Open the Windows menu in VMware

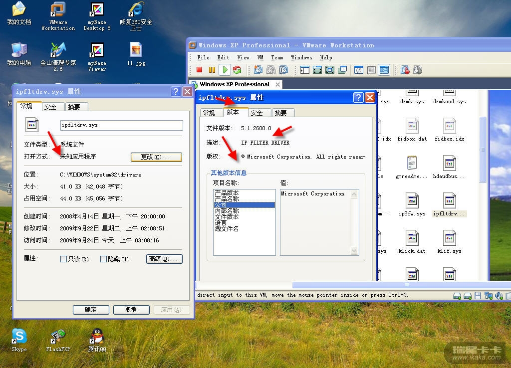(x=301, y=57)
